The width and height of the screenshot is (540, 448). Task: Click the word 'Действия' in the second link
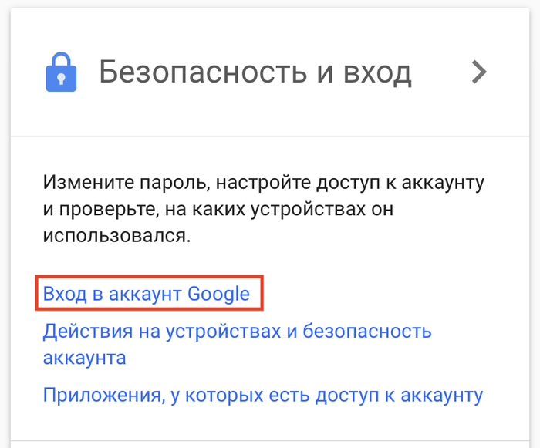tap(80, 332)
